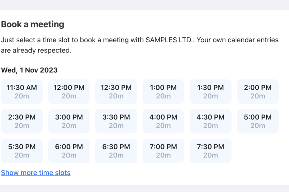Click the Book a meeting heading
Image resolution: width=289 pixels, height=192 pixels.
point(32,24)
